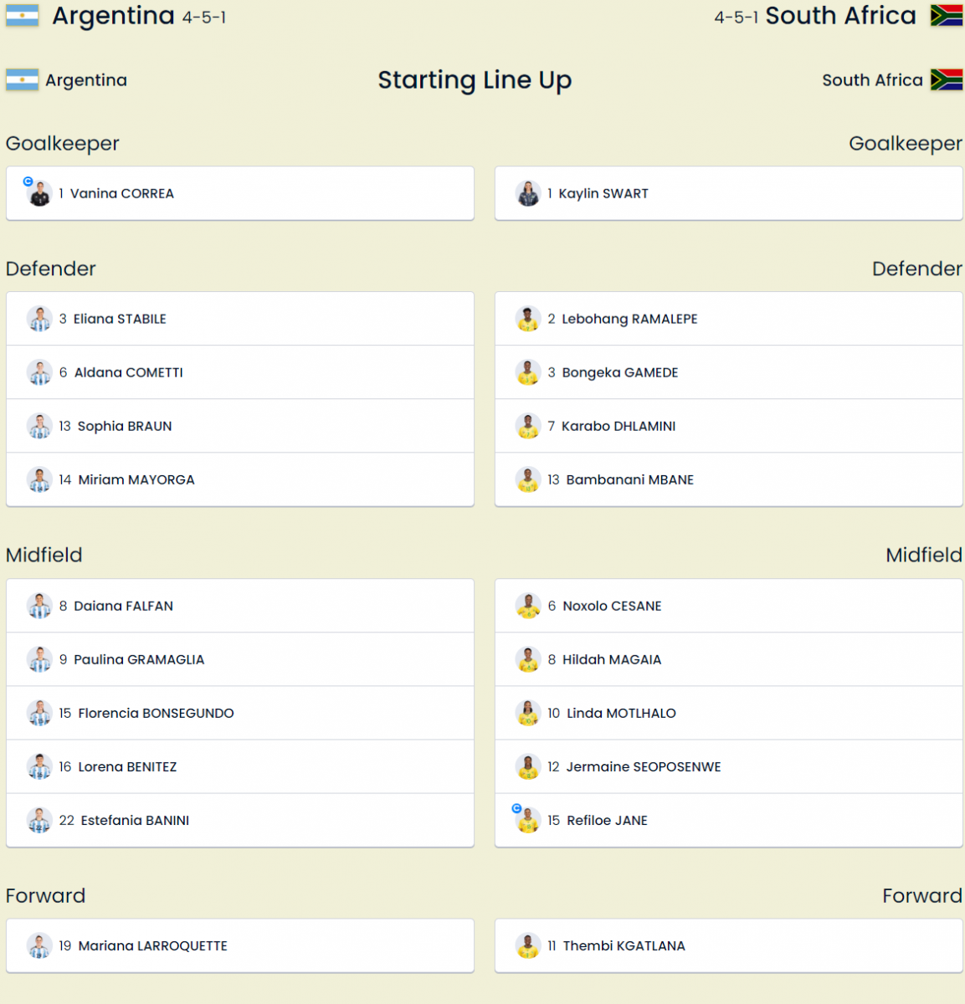This screenshot has height=1004, width=965.
Task: Click Jermaine Seoposenwe's player avatar
Action: [528, 767]
